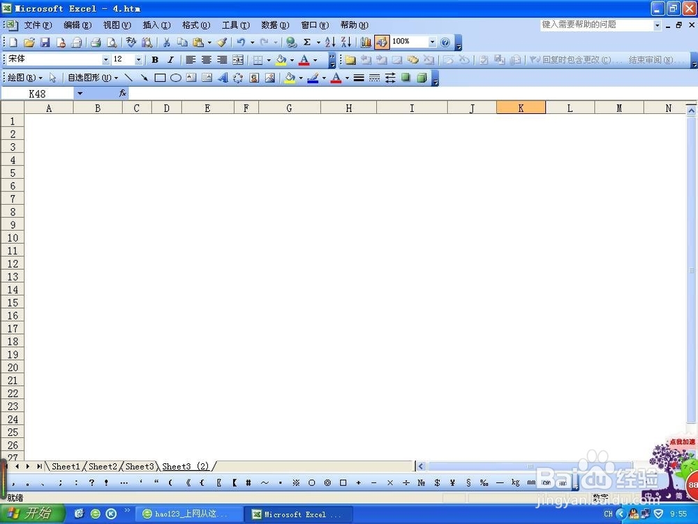Toggle the Drawing toolbar button
Viewport: 698px width, 524px height.
click(382, 43)
